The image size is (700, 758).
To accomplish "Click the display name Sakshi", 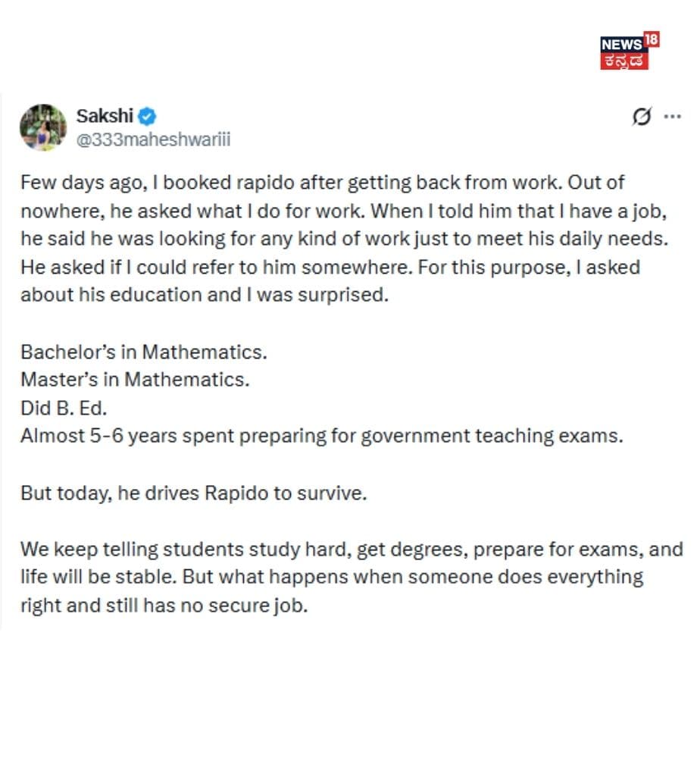I will click(105, 116).
